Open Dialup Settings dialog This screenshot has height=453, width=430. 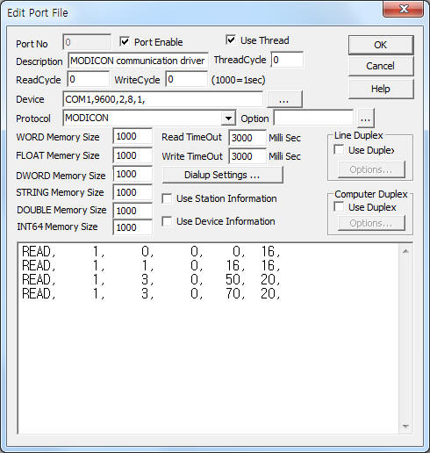point(222,175)
